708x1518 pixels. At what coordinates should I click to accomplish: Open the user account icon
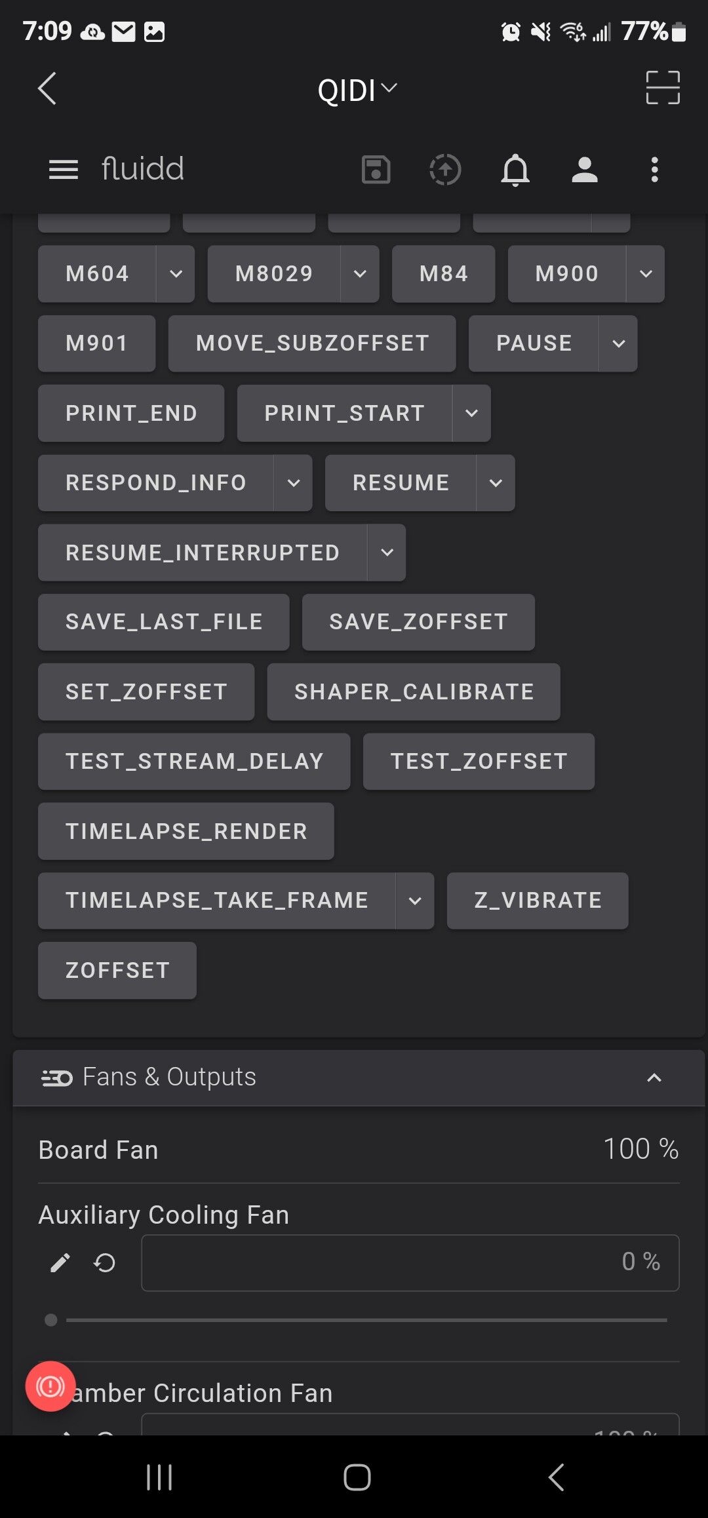tap(585, 170)
